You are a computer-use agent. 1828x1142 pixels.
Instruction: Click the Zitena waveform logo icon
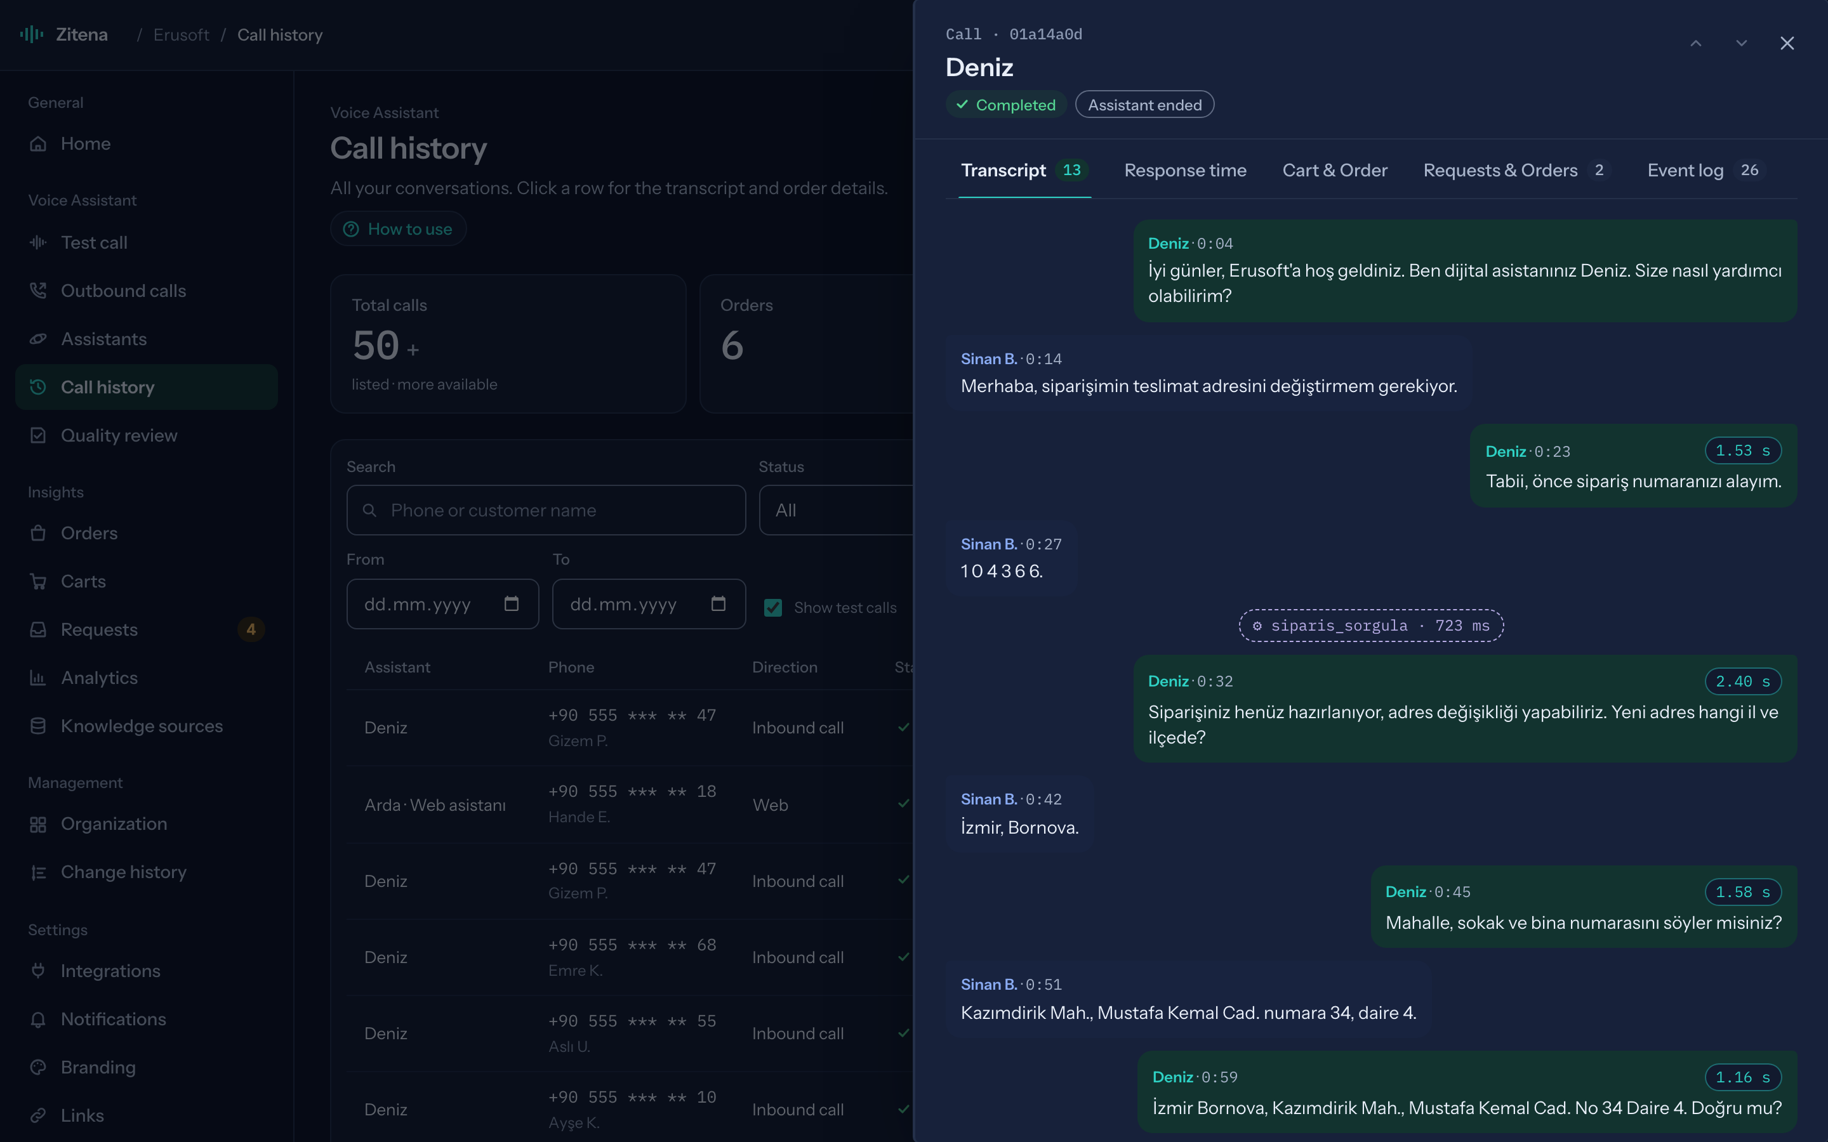[32, 34]
